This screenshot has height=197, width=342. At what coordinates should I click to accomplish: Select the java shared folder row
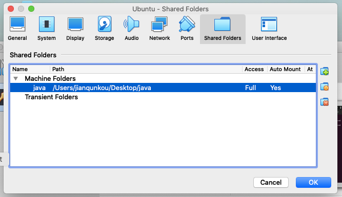[x=163, y=87]
